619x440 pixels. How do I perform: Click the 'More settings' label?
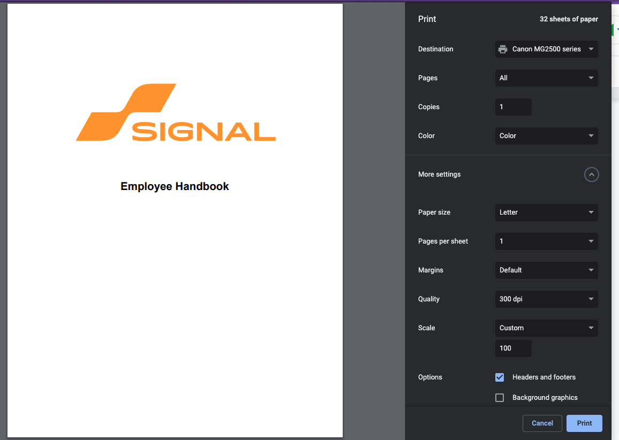pyautogui.click(x=440, y=175)
